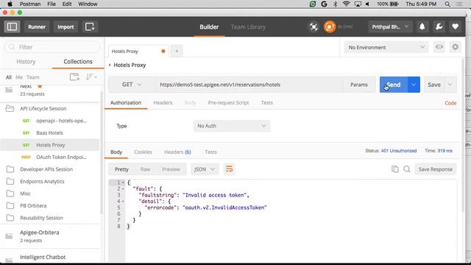Click the Save Response button
Viewport: 471px width, 265px height.
[435, 169]
